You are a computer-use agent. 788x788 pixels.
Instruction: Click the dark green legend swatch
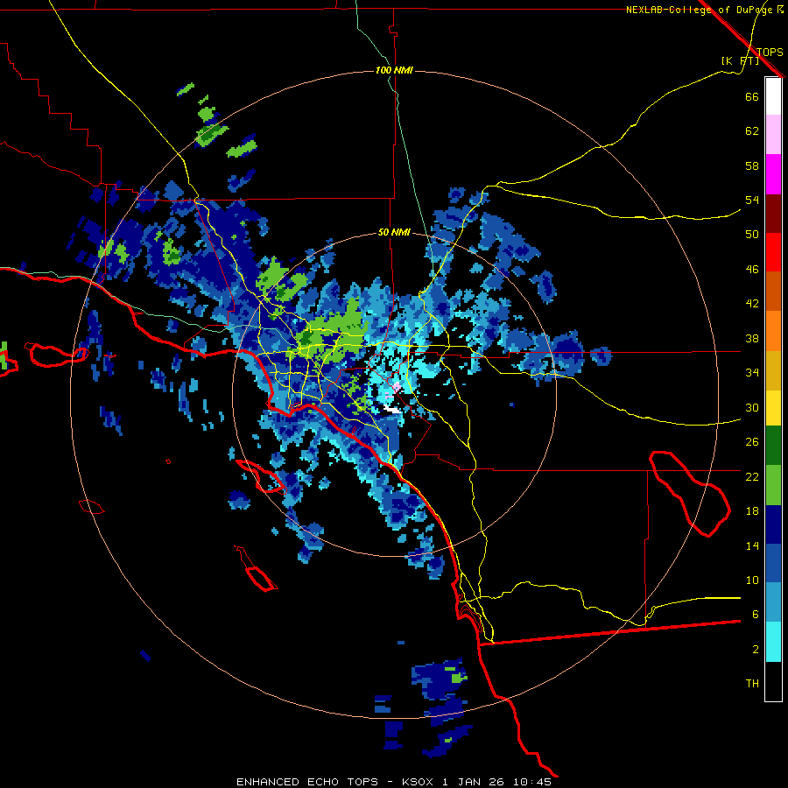[773, 446]
